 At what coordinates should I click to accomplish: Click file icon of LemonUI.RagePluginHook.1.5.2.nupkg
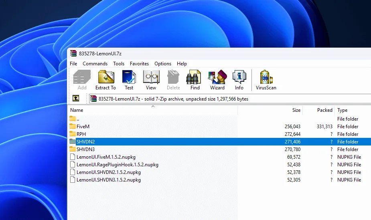click(73, 164)
